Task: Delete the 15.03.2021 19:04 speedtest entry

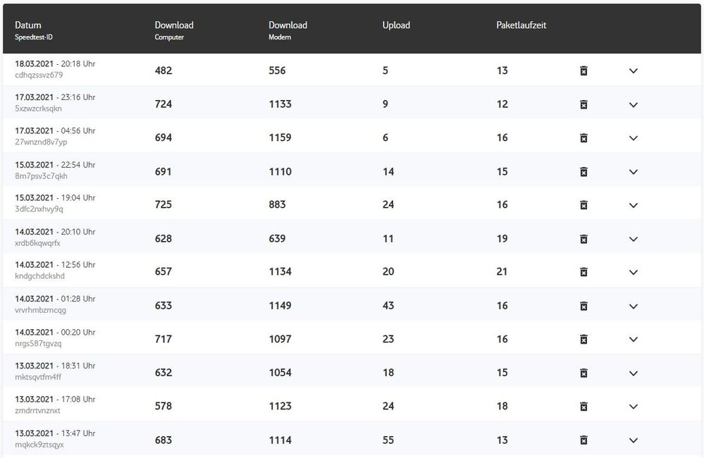Action: 583,205
